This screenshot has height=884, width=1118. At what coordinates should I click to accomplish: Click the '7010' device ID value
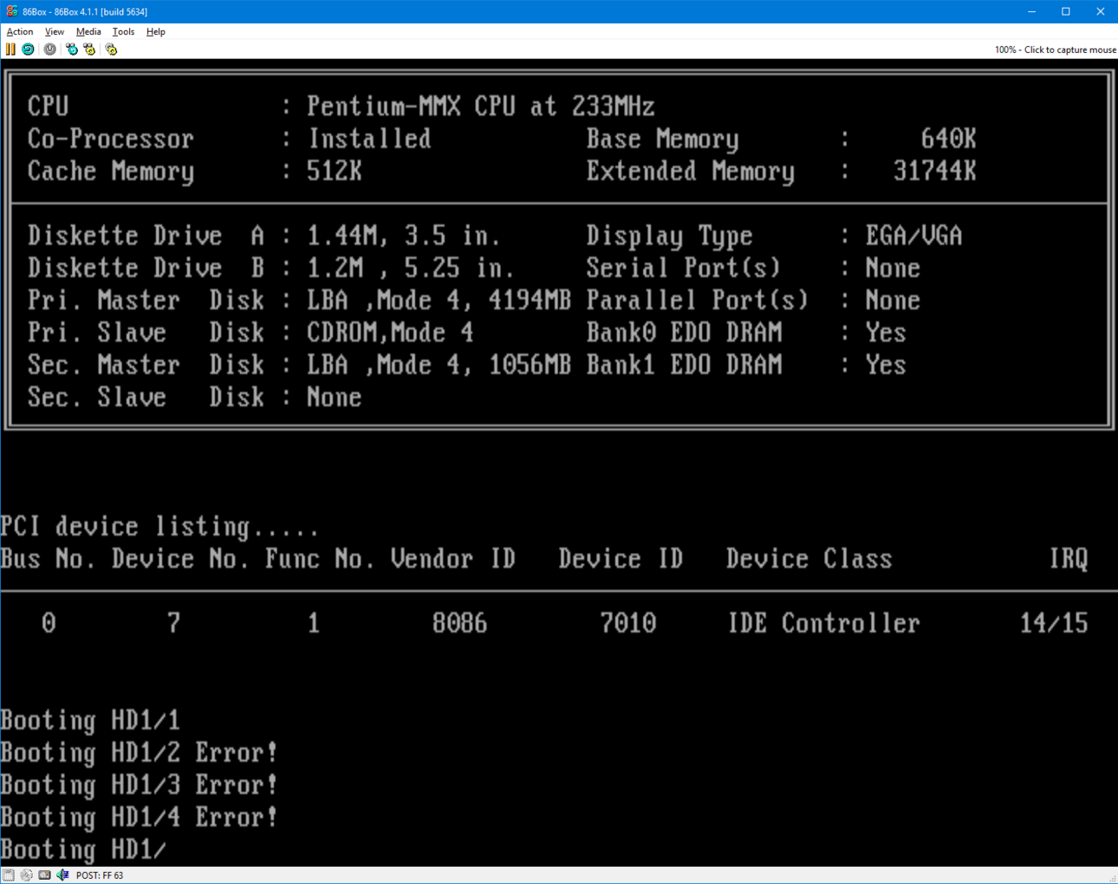[627, 623]
